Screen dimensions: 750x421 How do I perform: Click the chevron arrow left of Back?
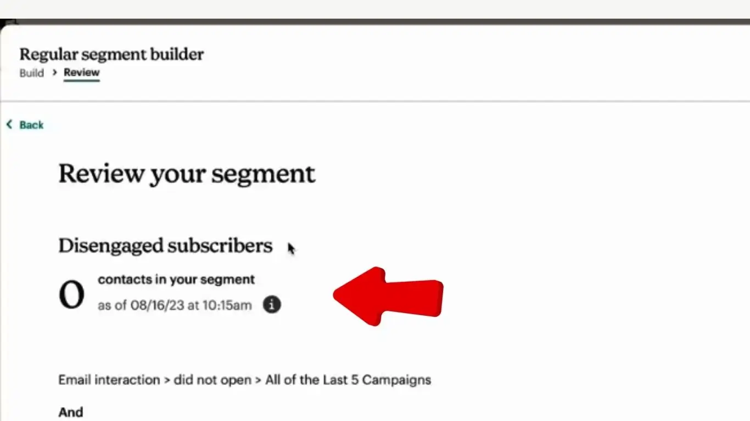click(x=9, y=125)
